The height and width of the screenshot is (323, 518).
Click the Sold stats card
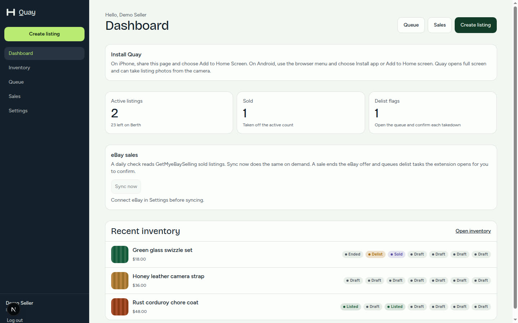pos(301,113)
